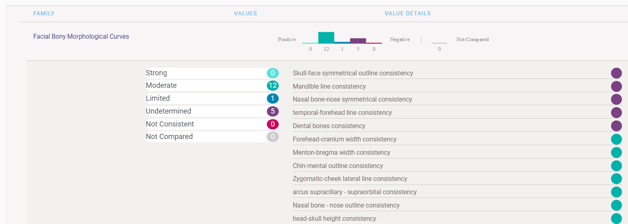Click the Mandible line consistency status dot
Viewport: 628px width, 224px height.
coord(616,86)
